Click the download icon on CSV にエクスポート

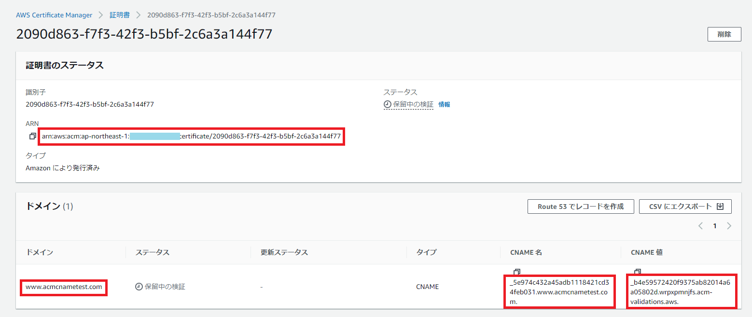(x=721, y=207)
